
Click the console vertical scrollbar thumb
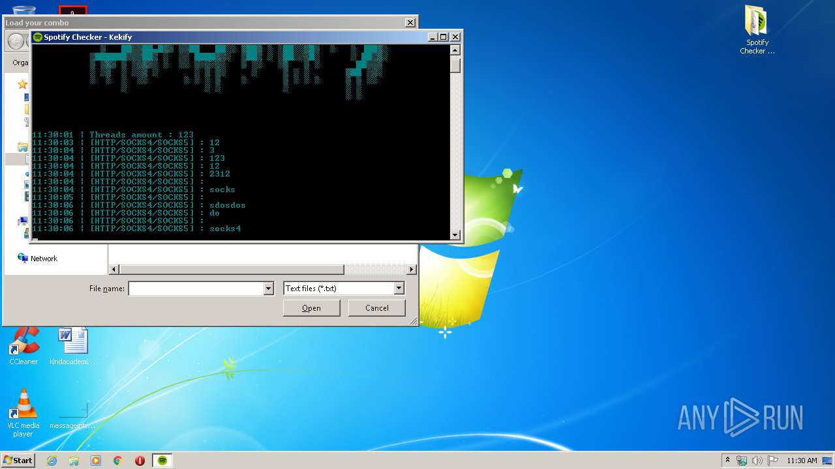(455, 64)
